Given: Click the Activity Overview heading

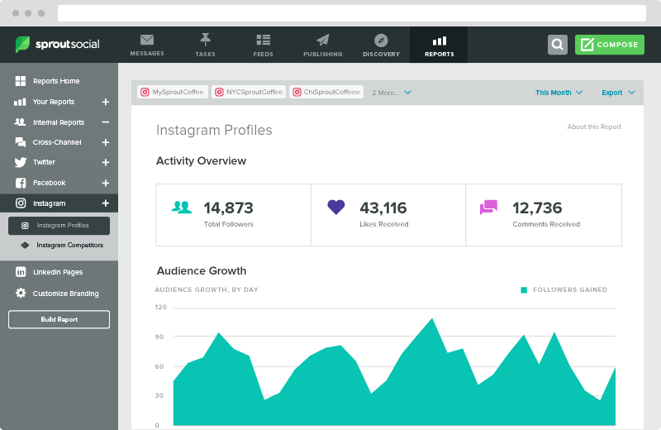Looking at the screenshot, I should pyautogui.click(x=201, y=160).
